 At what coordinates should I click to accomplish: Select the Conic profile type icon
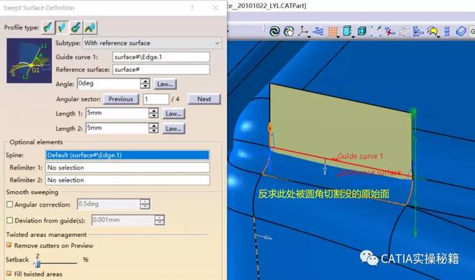click(x=91, y=27)
